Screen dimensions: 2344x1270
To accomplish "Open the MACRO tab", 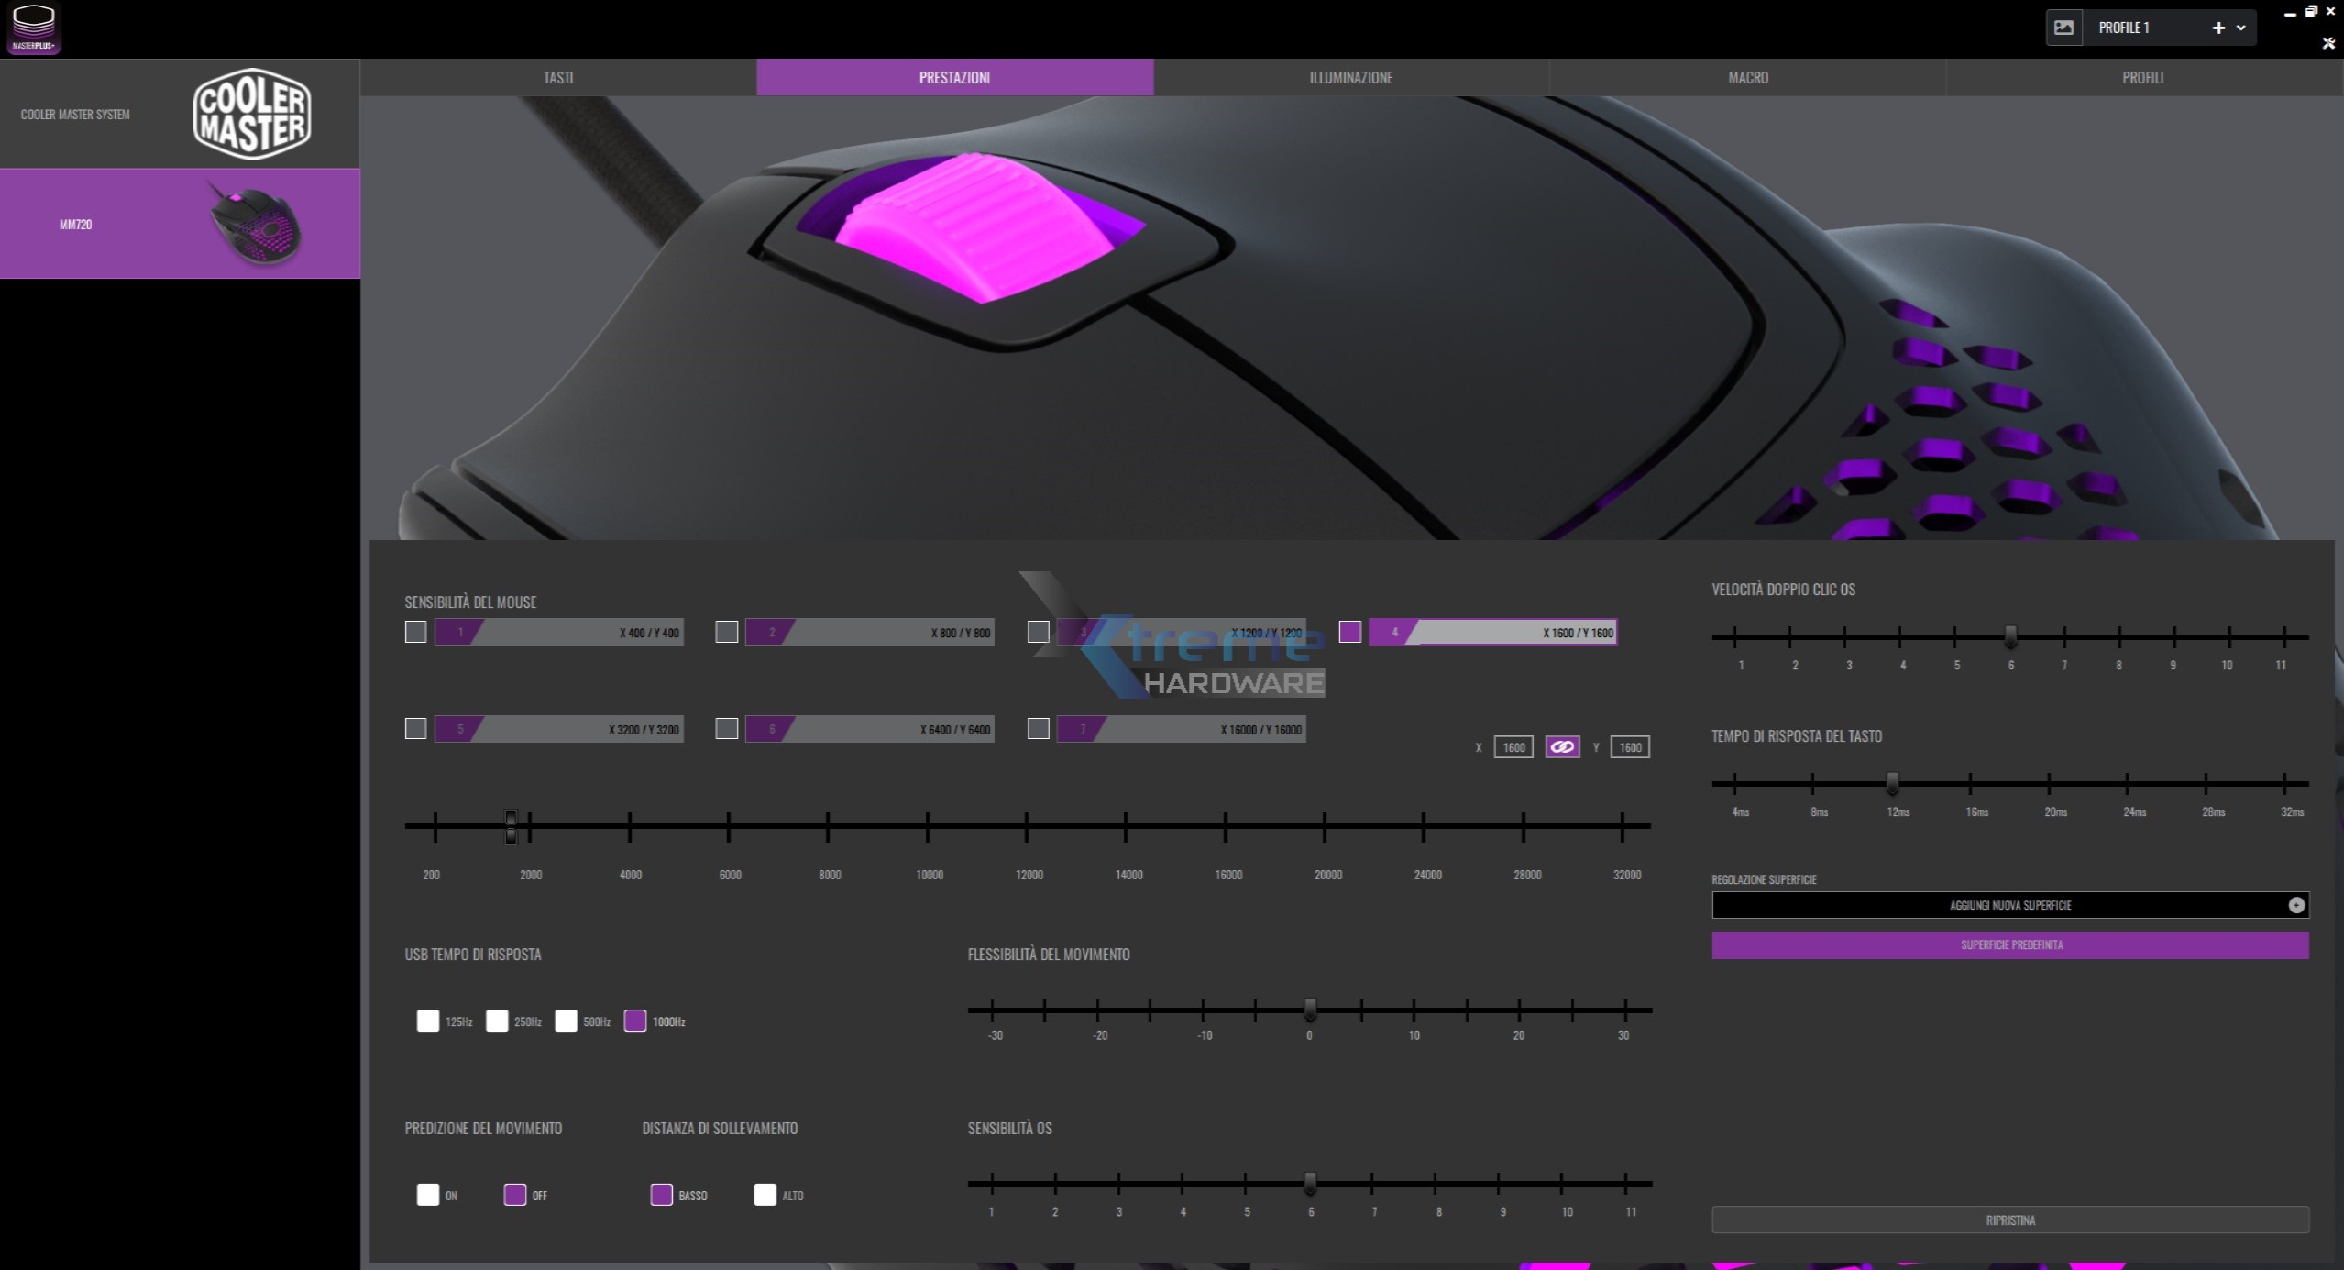I will point(1747,78).
